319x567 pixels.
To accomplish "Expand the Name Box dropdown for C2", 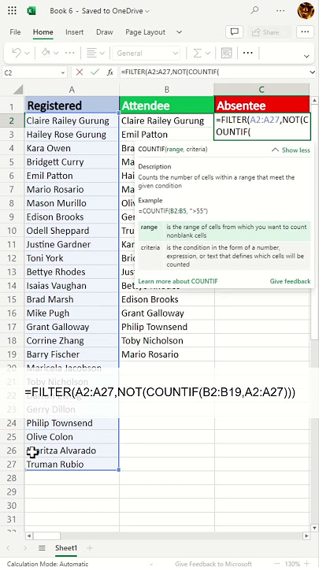I will [x=63, y=72].
